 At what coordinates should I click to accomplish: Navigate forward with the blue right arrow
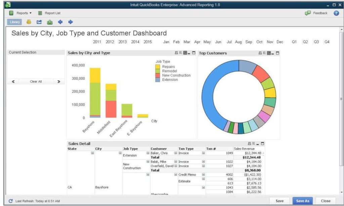tap(71, 22)
